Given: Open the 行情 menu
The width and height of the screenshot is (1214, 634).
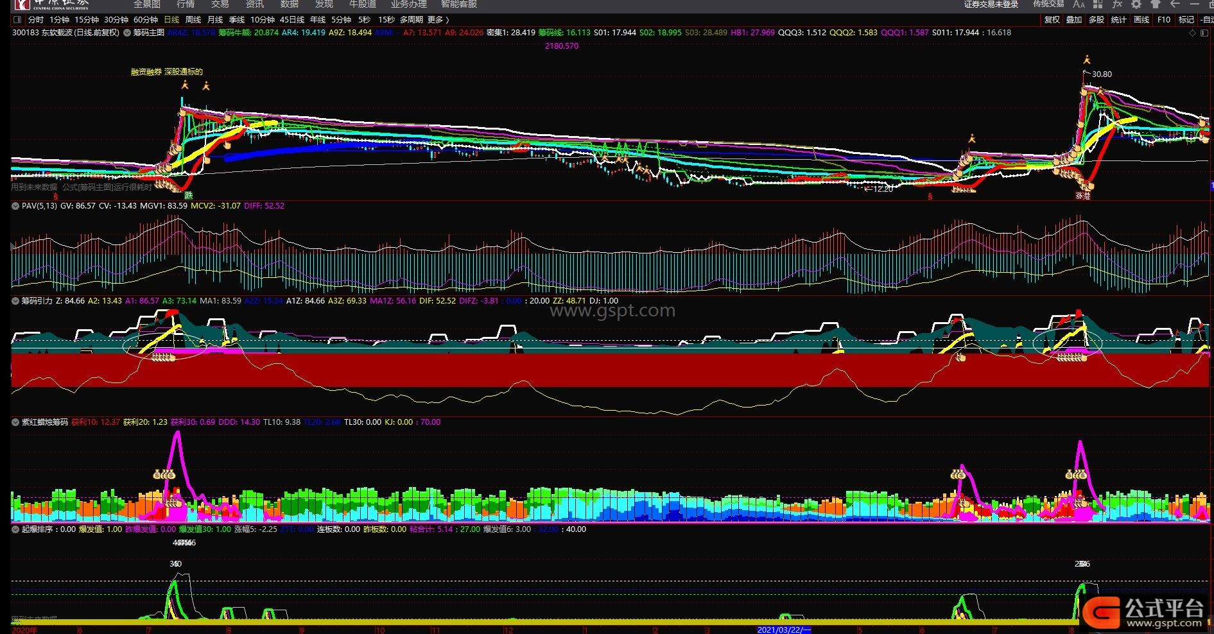Looking at the screenshot, I should click(186, 4).
